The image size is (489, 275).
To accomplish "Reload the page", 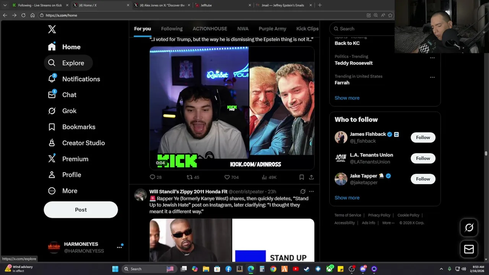I will tap(23, 15).
